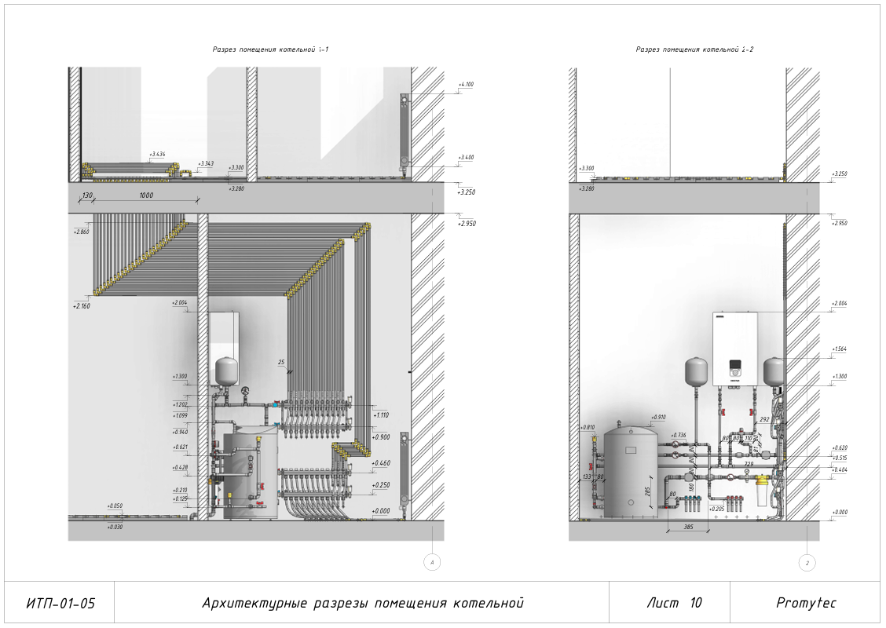The width and height of the screenshot is (886, 628).
Task: Select the axis bubble labeled A
Action: [432, 563]
